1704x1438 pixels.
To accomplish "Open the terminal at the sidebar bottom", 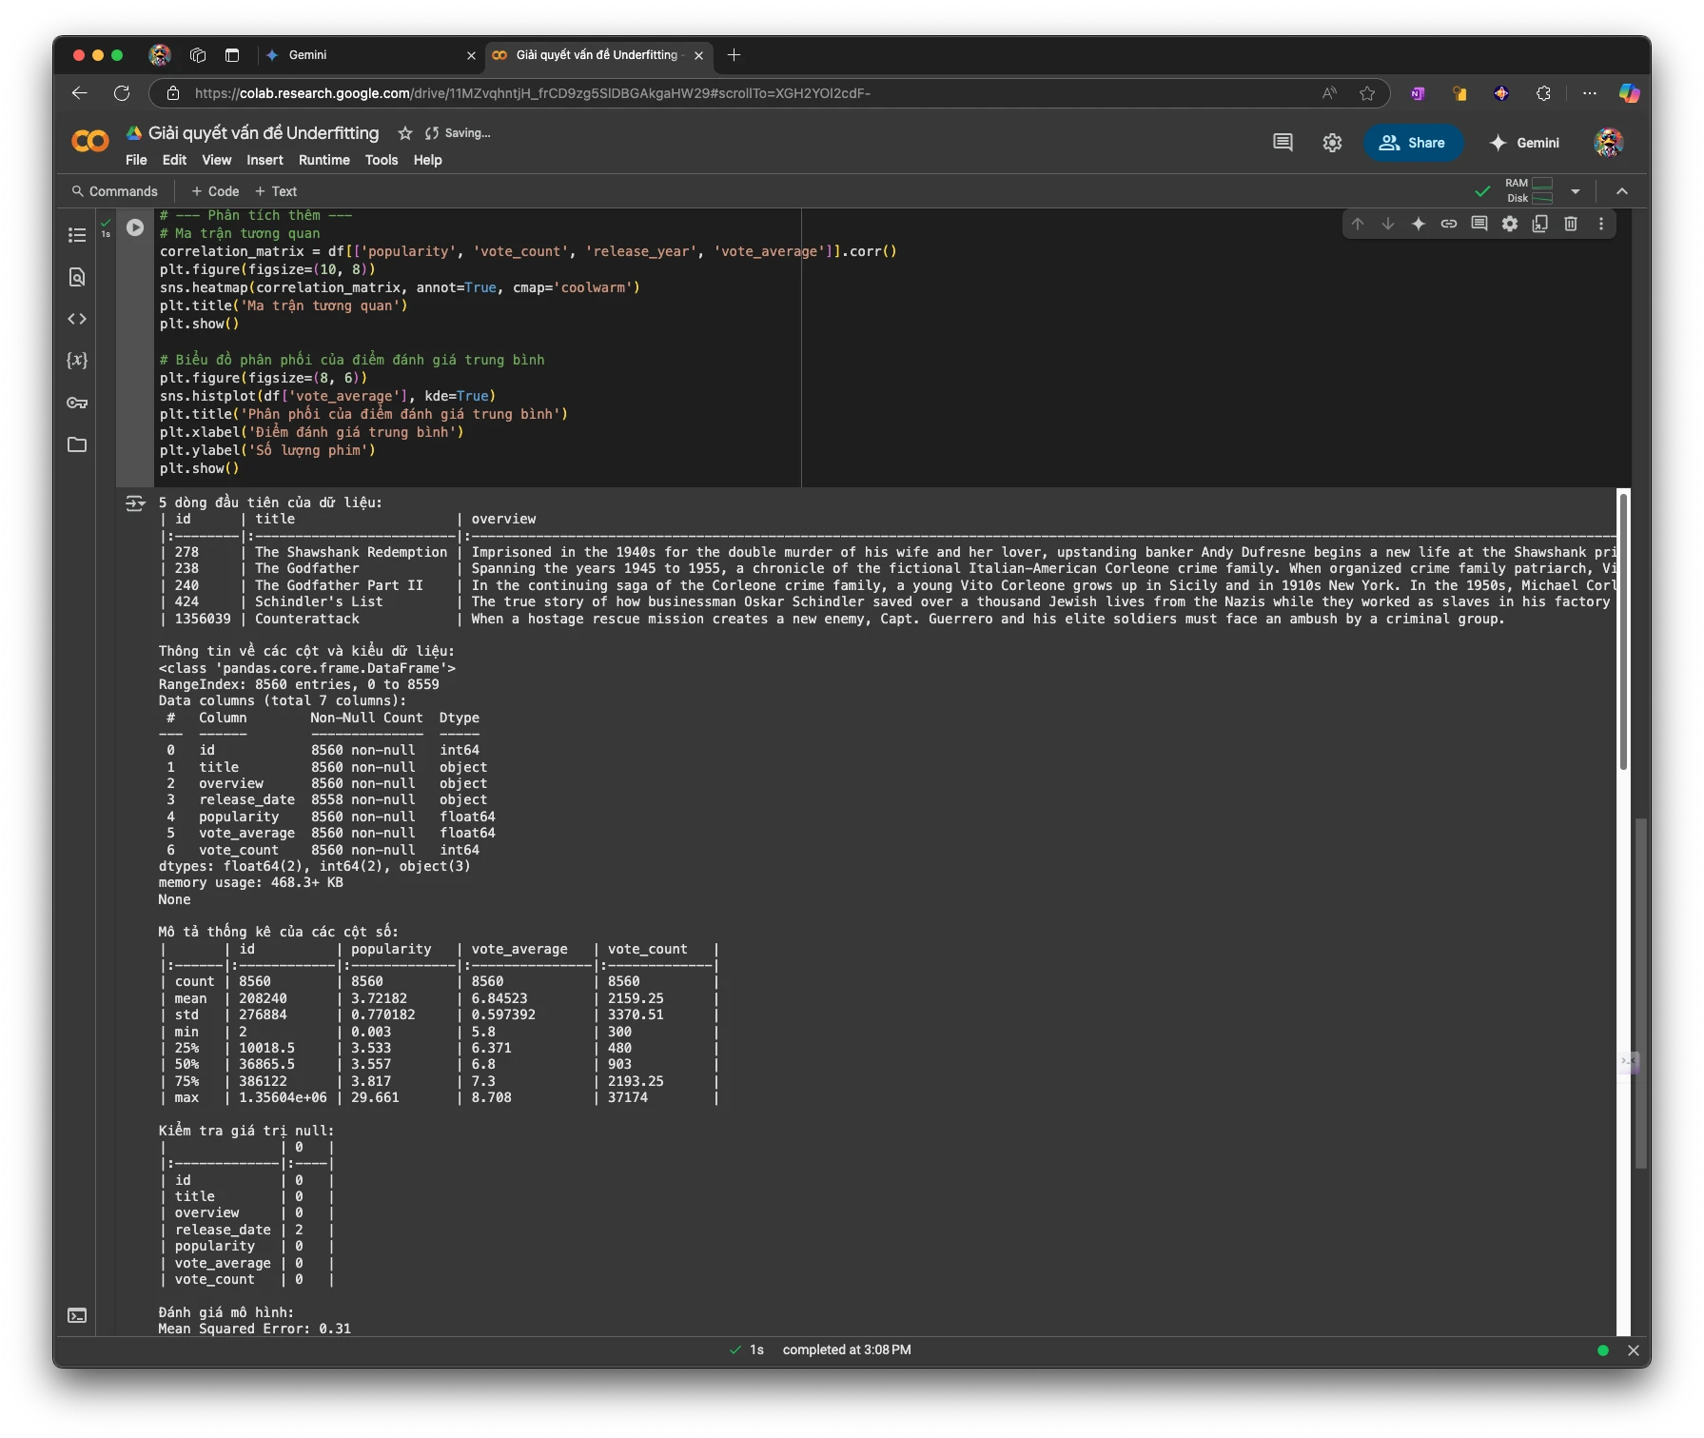I will pos(77,1315).
